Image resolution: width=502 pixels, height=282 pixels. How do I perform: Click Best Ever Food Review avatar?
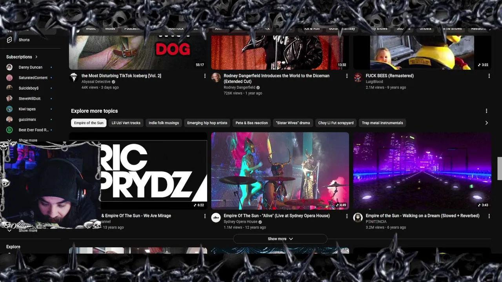tap(9, 130)
